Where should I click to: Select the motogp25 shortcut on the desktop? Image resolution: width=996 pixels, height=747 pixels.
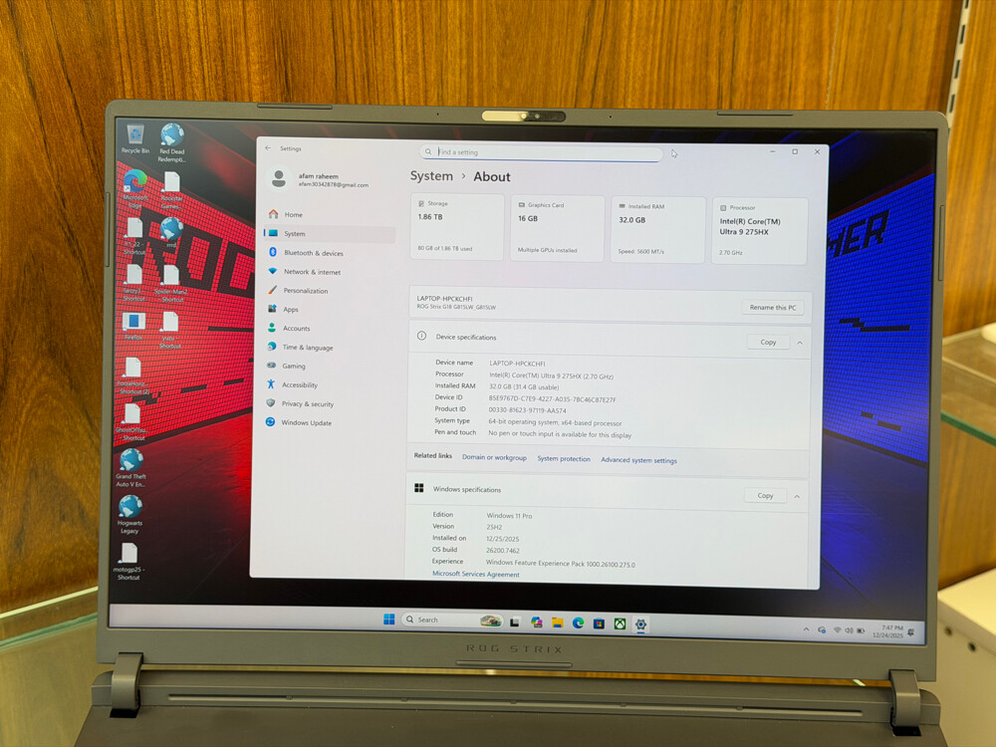tap(128, 562)
